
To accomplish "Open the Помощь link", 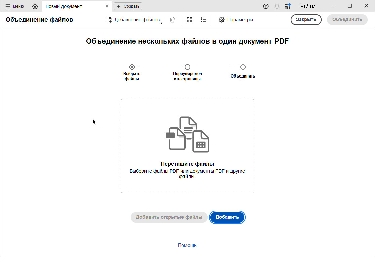I will point(187,245).
